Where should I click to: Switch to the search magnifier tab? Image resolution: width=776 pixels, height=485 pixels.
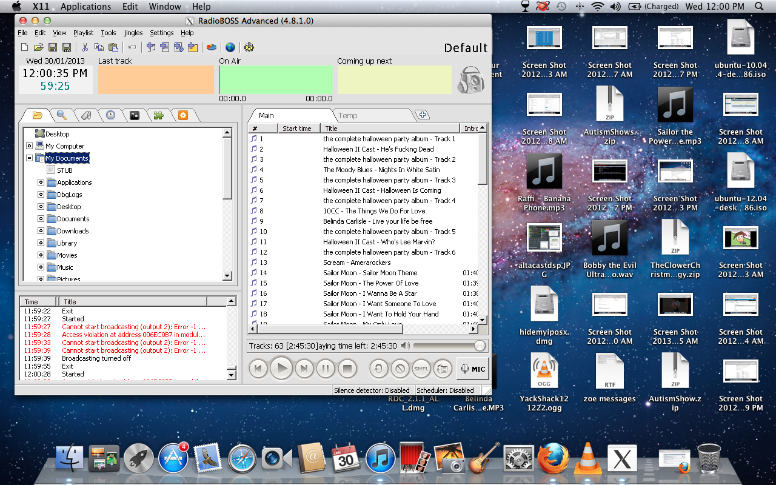click(61, 115)
